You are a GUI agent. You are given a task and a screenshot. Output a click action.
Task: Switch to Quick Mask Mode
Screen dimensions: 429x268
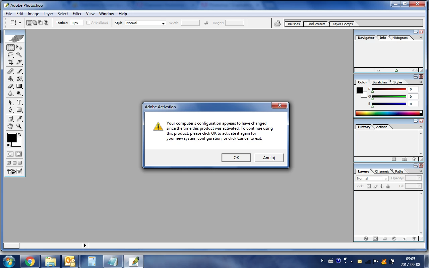[x=19, y=154]
